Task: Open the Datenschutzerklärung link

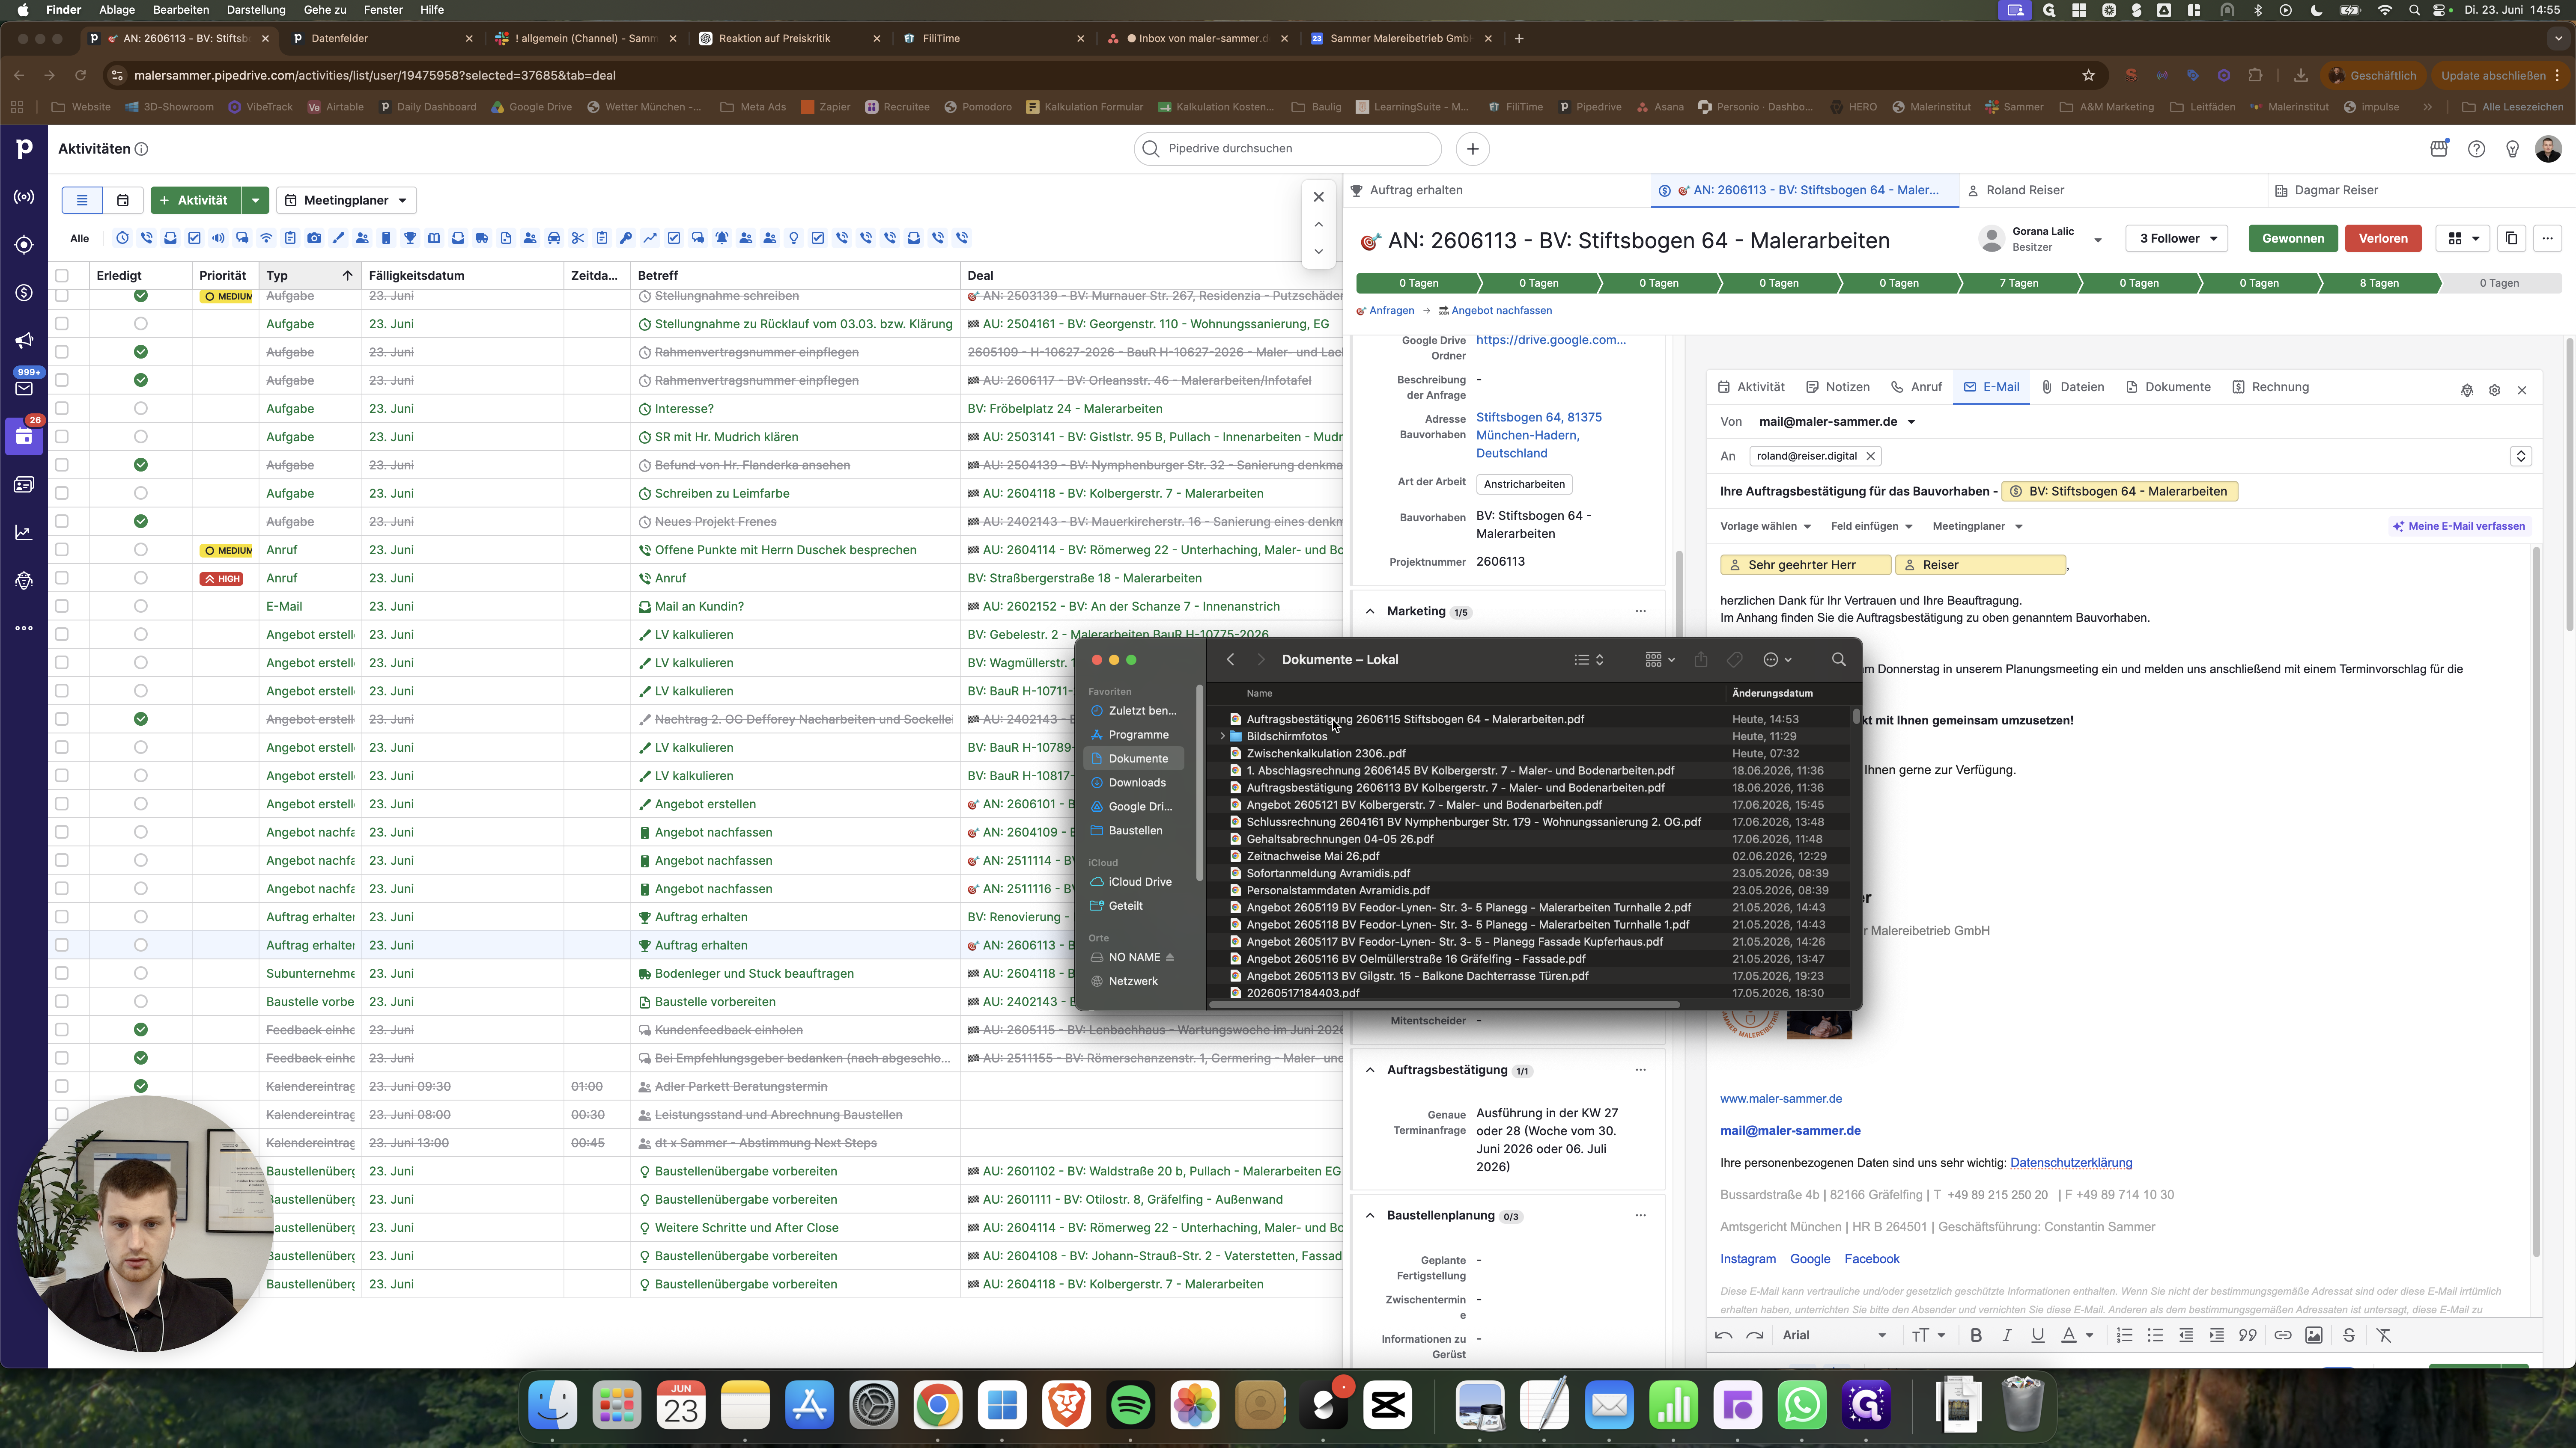Action: [2071, 1163]
